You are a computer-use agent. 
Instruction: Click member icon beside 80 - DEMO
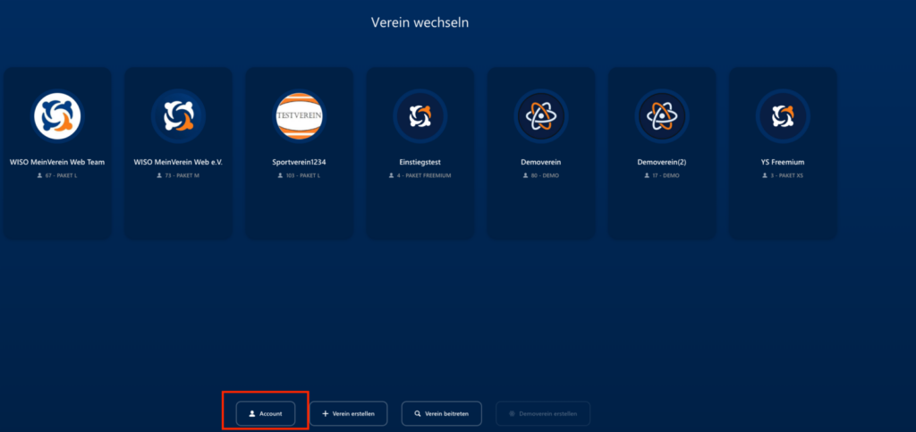coord(526,175)
